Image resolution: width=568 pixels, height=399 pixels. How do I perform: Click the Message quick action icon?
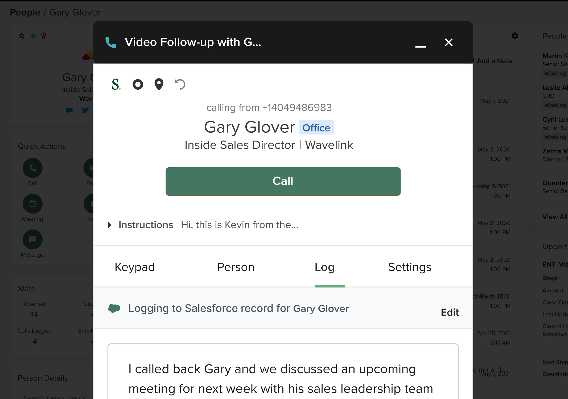tap(32, 239)
